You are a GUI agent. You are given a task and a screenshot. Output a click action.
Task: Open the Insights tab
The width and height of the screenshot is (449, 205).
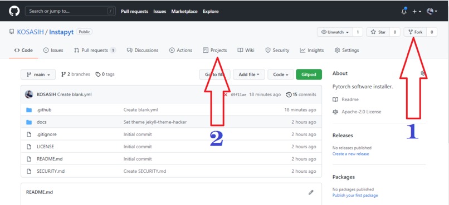pyautogui.click(x=312, y=50)
